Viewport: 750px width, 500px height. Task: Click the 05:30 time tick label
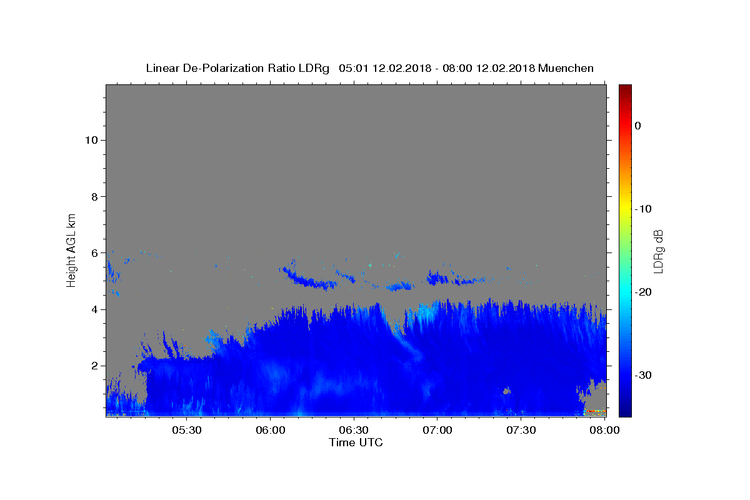(187, 431)
